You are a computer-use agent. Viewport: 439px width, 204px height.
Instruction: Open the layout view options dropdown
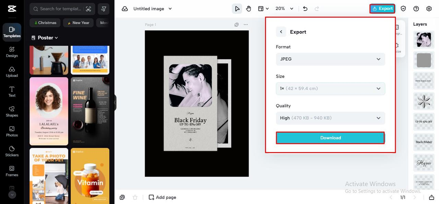point(263,9)
